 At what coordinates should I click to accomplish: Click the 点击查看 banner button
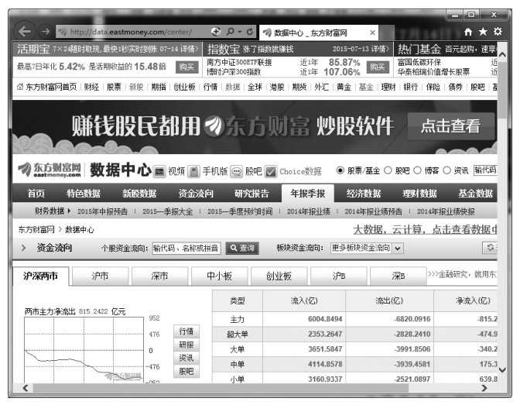click(451, 126)
